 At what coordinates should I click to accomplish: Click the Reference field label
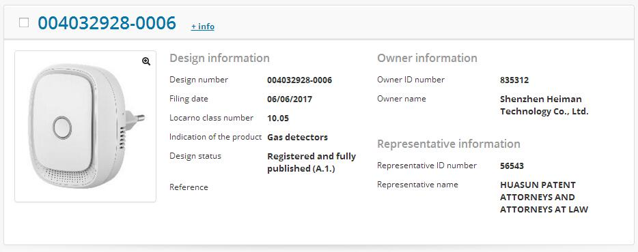tap(189, 187)
